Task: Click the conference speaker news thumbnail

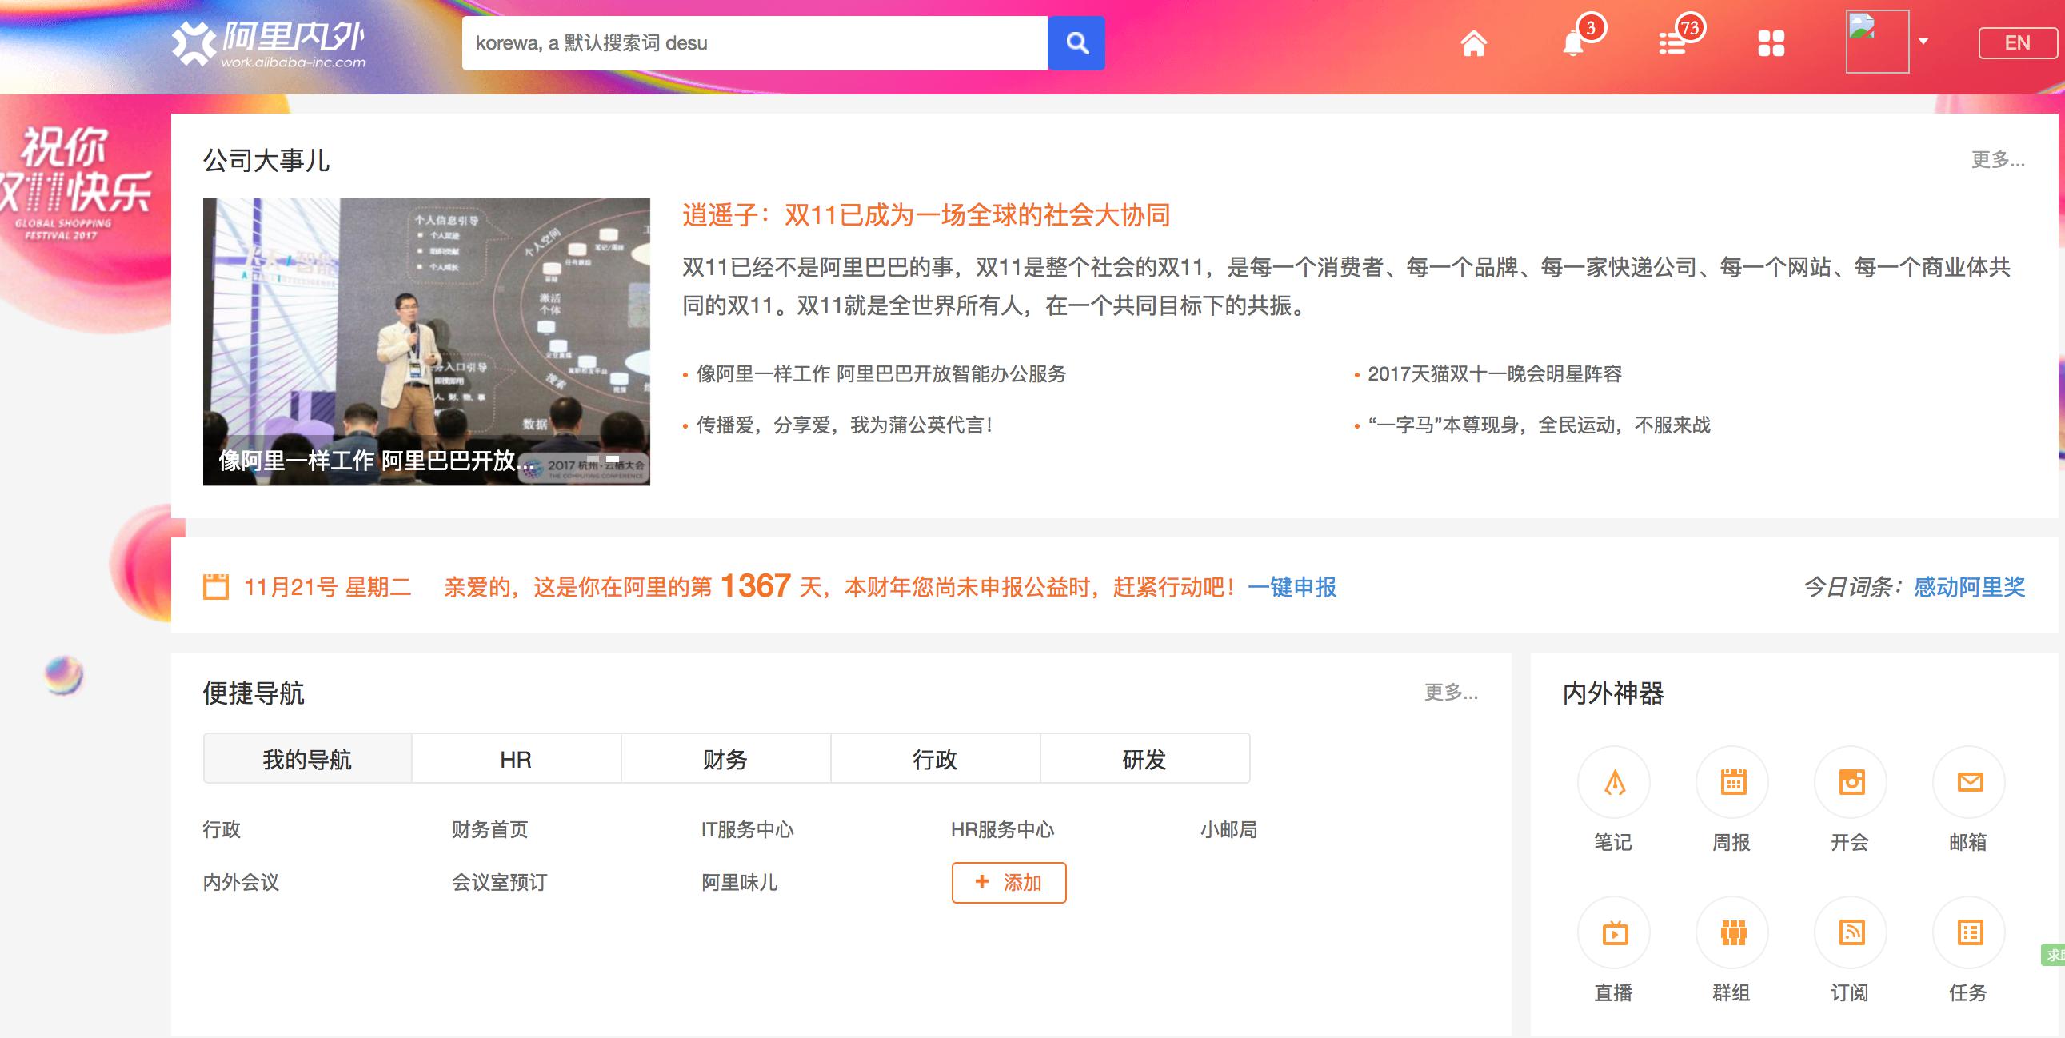Action: tap(426, 341)
